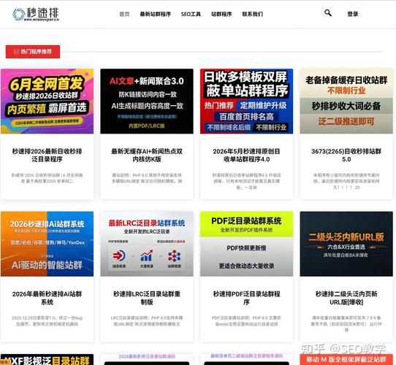Viewport: 396px width, 365px height.
Task: Open the 6月全网首发 banner thumbnail
Action: click(47, 101)
